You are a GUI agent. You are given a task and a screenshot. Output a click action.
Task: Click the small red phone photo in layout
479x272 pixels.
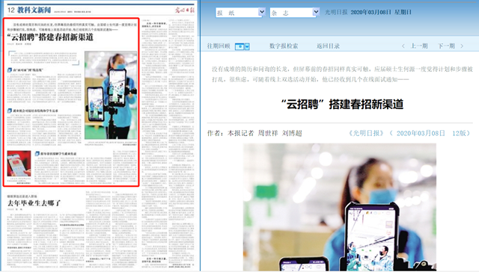(19, 164)
